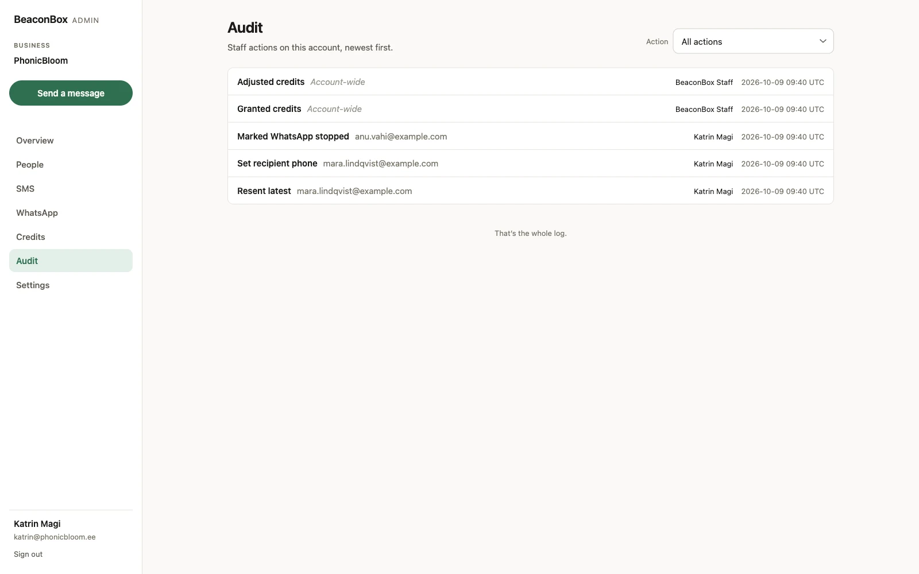Navigate to SMS page
The height and width of the screenshot is (574, 919).
point(71,189)
